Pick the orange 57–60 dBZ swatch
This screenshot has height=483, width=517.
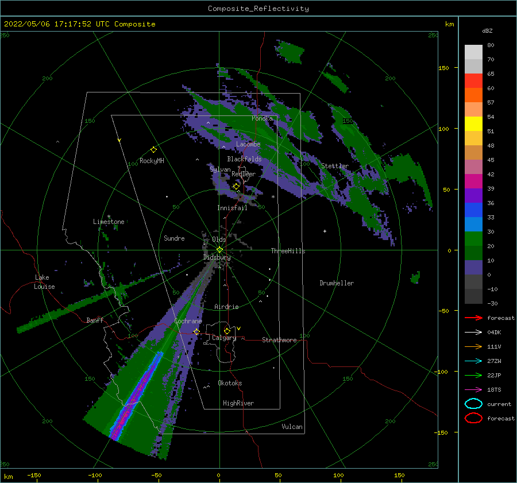473,95
